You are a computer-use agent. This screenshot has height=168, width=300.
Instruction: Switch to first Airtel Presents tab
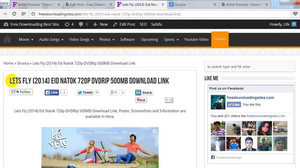coord(37,4)
